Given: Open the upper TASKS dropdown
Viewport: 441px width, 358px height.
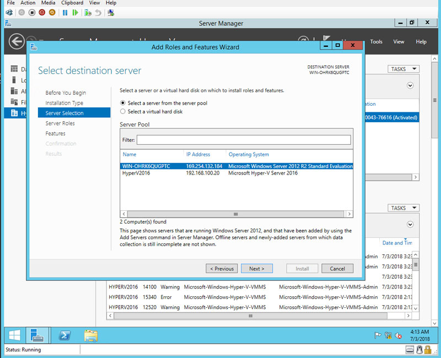Looking at the screenshot, I should (x=404, y=69).
